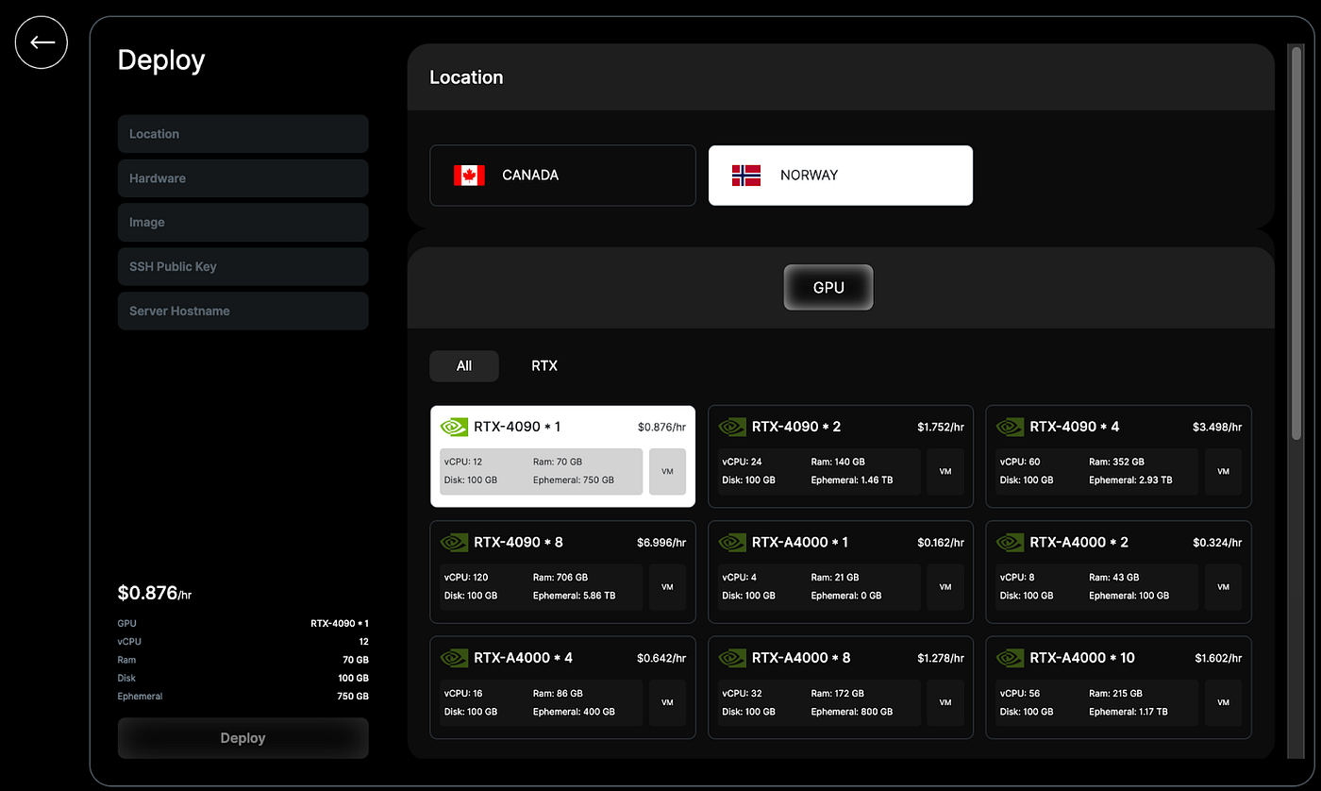Click the $6.996/hr price

[x=661, y=543]
